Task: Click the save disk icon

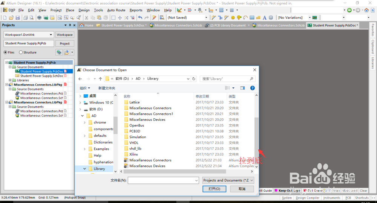Action: click(x=18, y=18)
